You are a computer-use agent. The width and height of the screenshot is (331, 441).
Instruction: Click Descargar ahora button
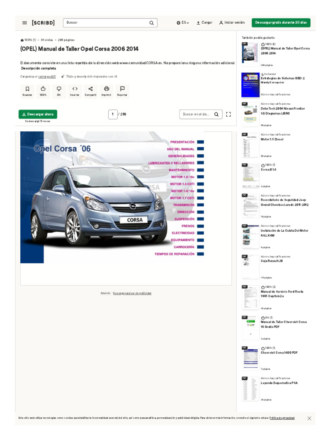[x=38, y=114]
